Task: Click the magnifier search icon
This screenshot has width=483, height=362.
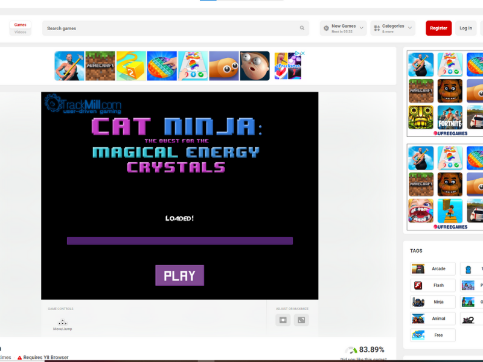Action: (x=302, y=28)
